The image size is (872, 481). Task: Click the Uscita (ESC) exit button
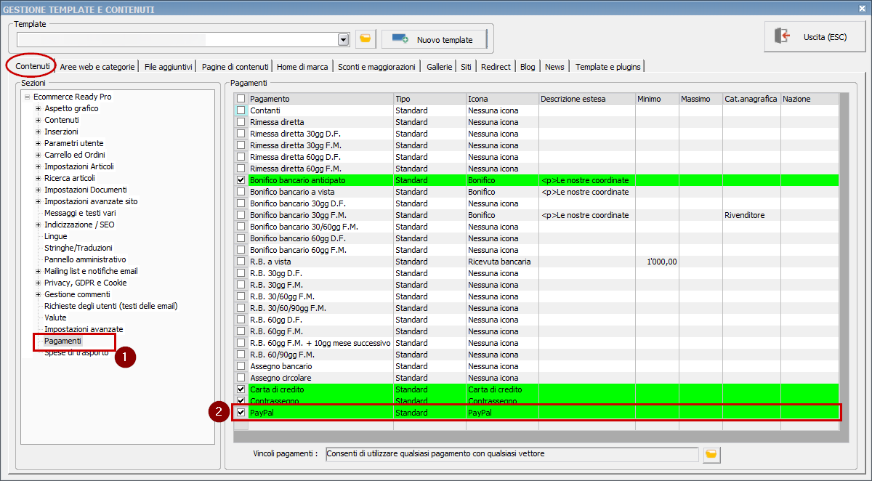(x=815, y=36)
